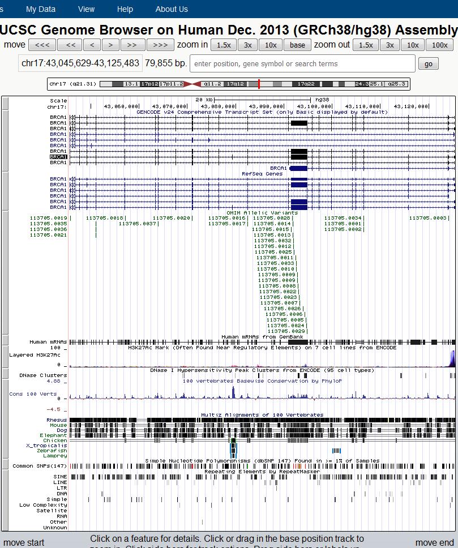Select OMIM variant 113705.0016

(226, 218)
